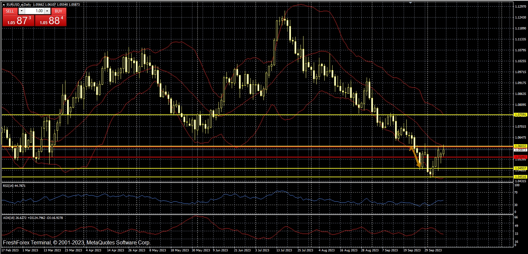Image resolution: width=528 pixels, height=254 pixels.
Task: Click the 13 Jul 2023 date on the time axis
Action: [x=284, y=250]
